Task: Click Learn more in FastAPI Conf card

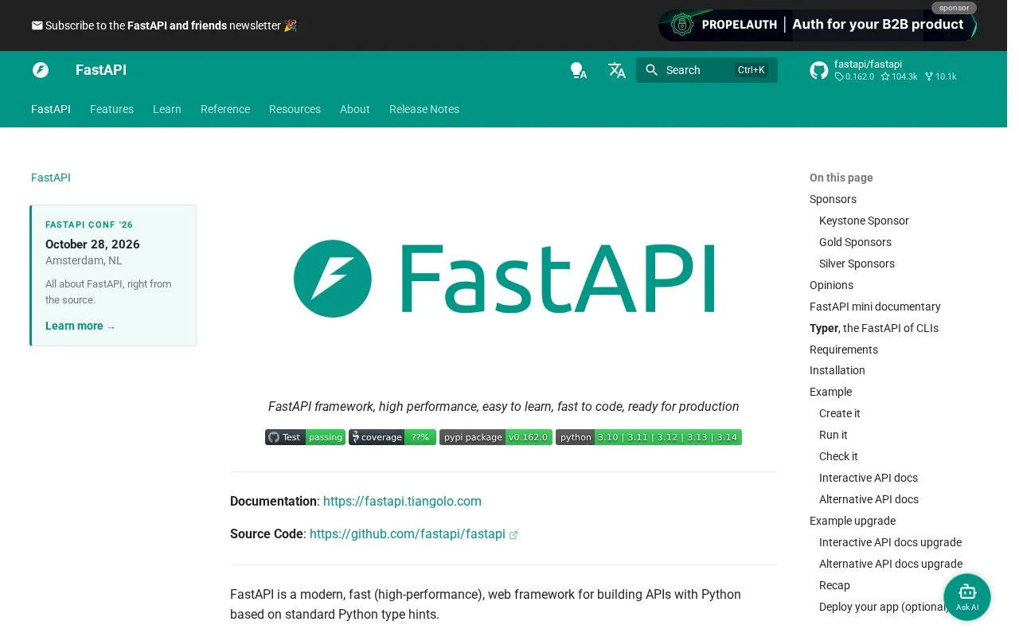Action: pyautogui.click(x=80, y=326)
